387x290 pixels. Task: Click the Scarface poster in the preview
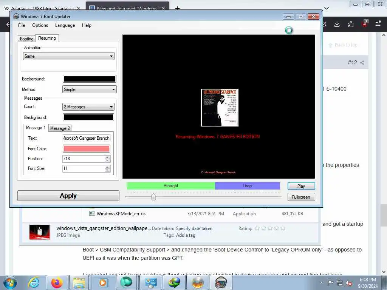click(x=220, y=108)
